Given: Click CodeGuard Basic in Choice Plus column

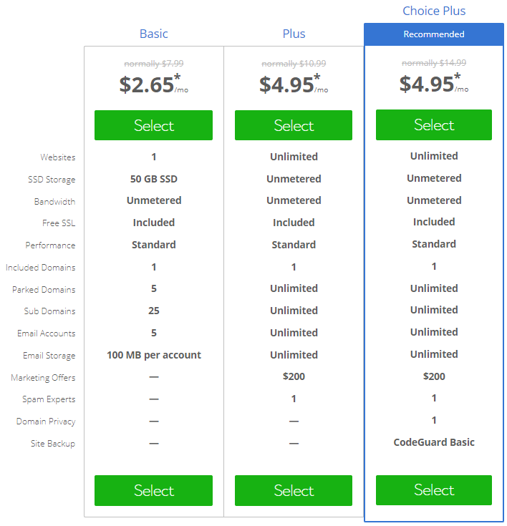Looking at the screenshot, I should [x=434, y=442].
